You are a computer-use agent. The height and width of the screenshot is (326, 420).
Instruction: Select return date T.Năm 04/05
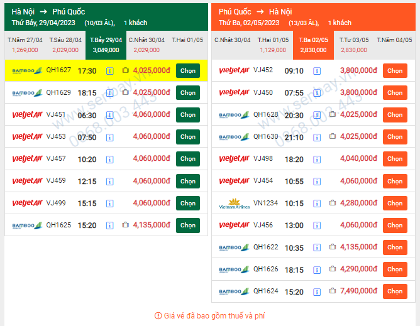[x=395, y=45]
